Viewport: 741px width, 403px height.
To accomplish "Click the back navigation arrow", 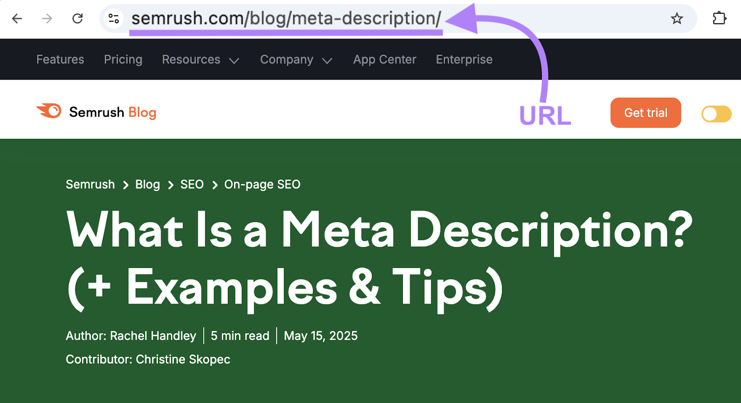I will 17,19.
